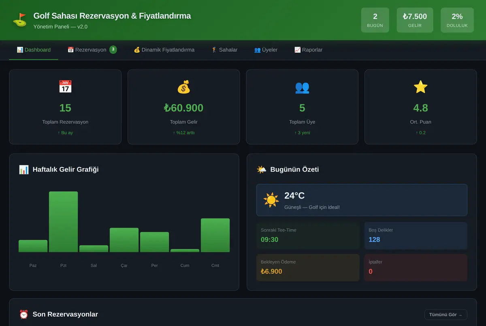The width and height of the screenshot is (486, 326).
Task: Click the money bag icon above Toplam Gelir
Action: 183,87
